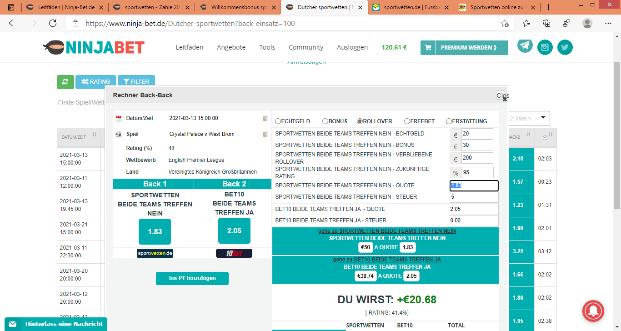621x331 pixels.
Task: Select the ECHTGELD radio option
Action: [x=278, y=121]
